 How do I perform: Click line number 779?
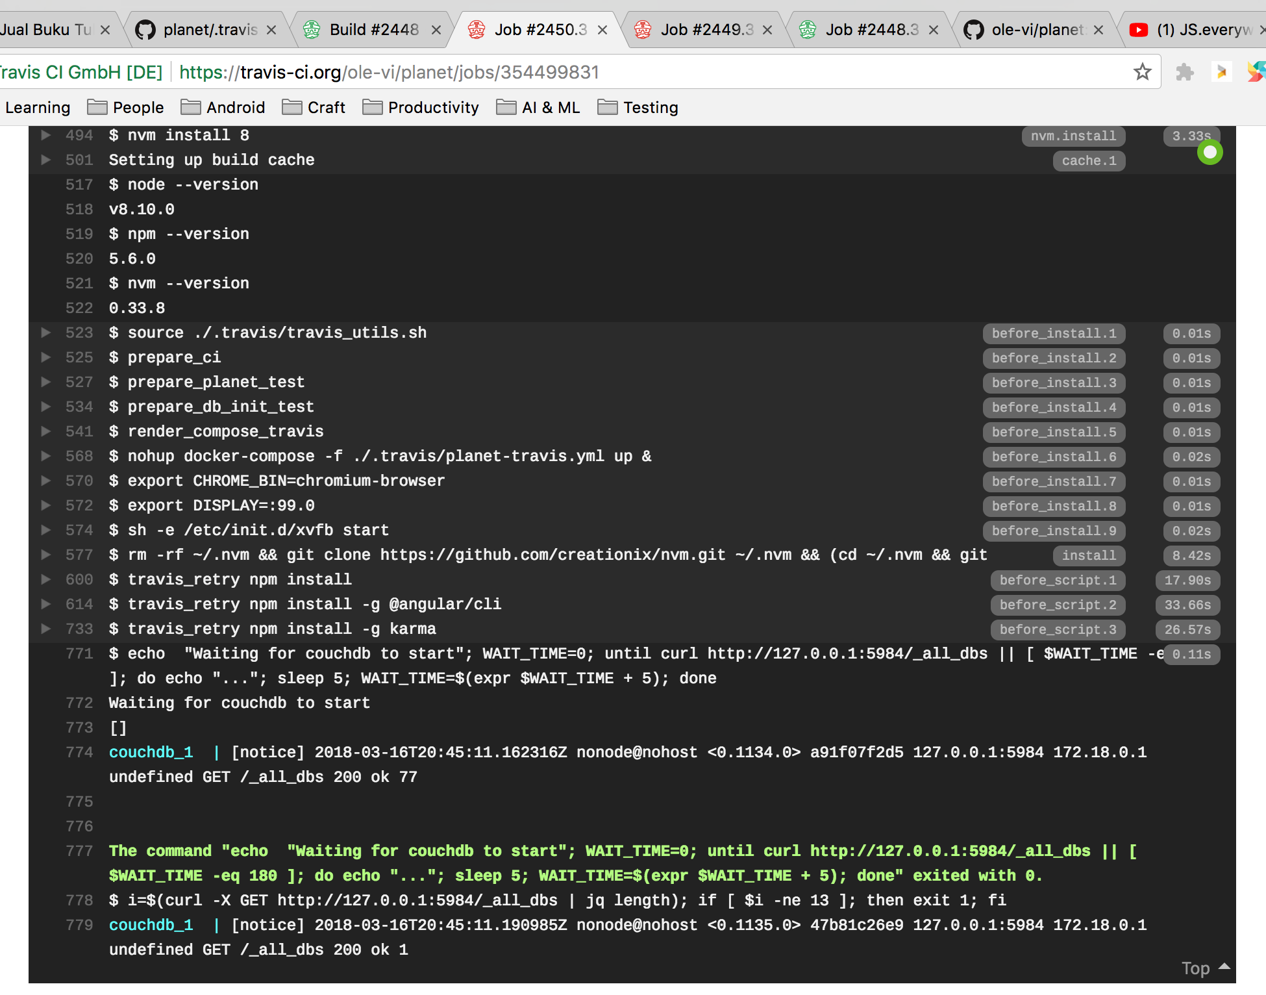(x=79, y=925)
